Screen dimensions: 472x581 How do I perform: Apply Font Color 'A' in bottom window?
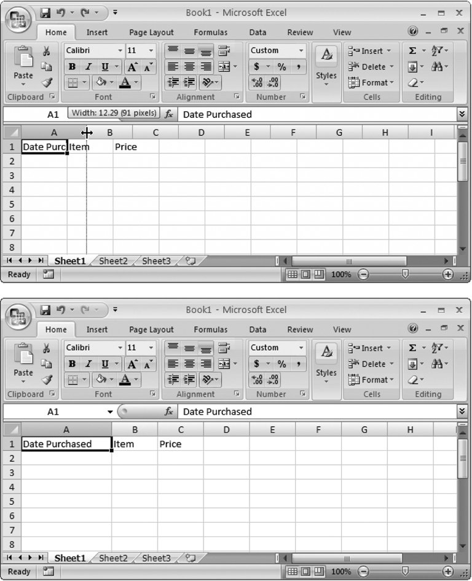[x=125, y=380]
